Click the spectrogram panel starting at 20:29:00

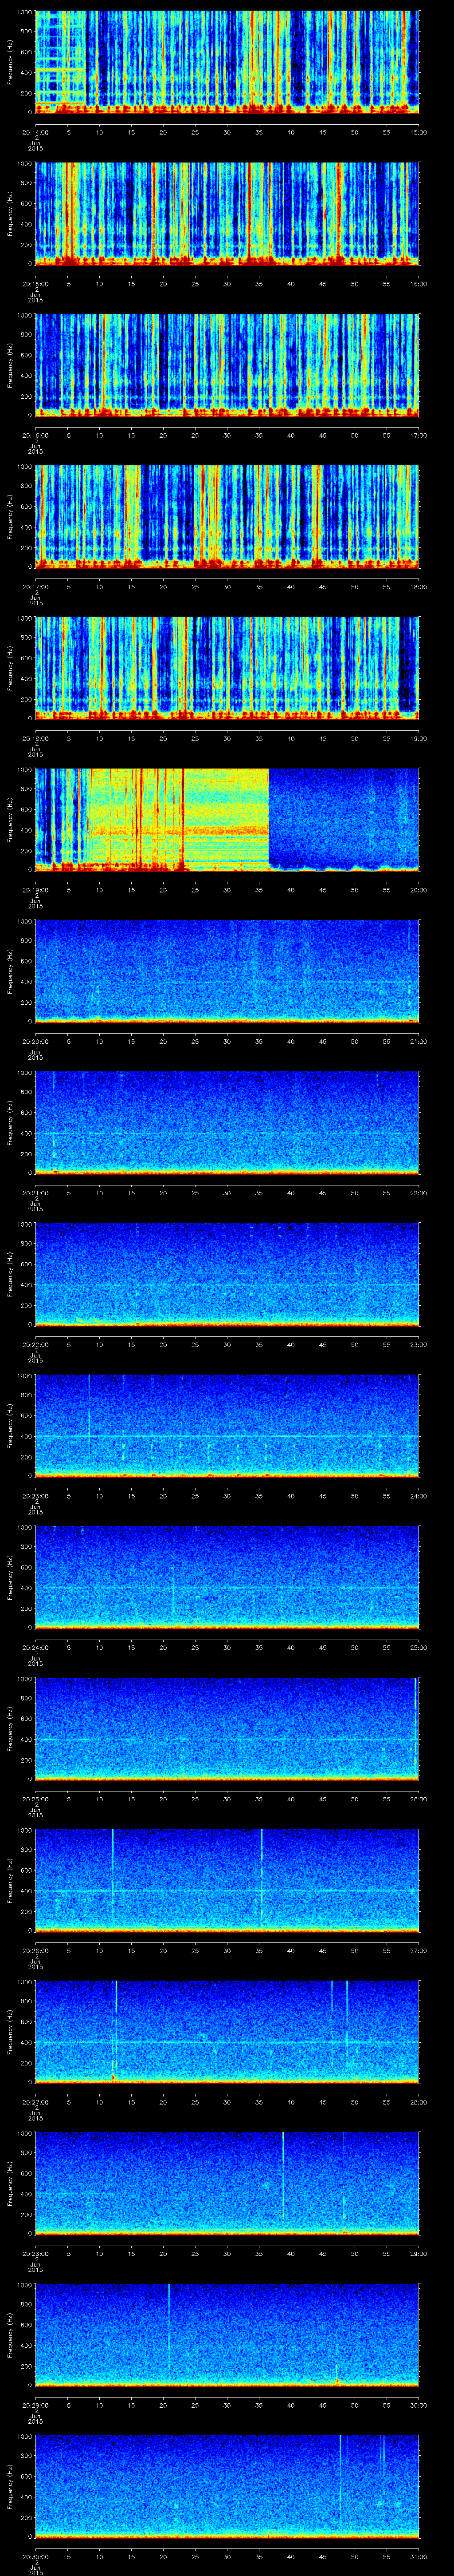tap(227, 2335)
